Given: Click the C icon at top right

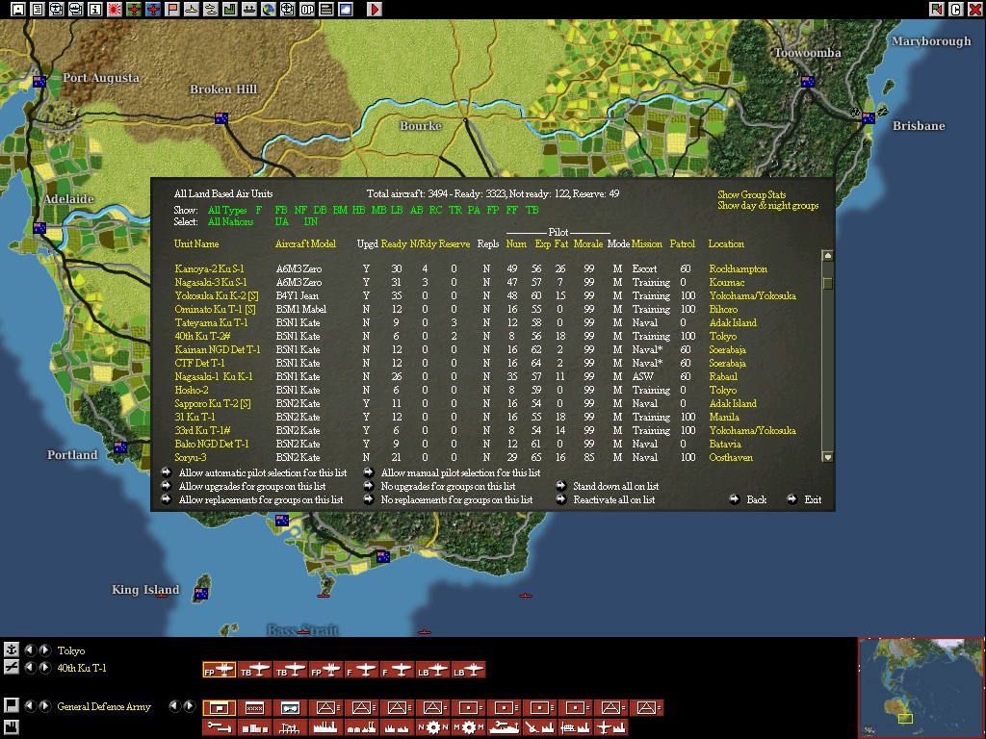Looking at the screenshot, I should (956, 9).
